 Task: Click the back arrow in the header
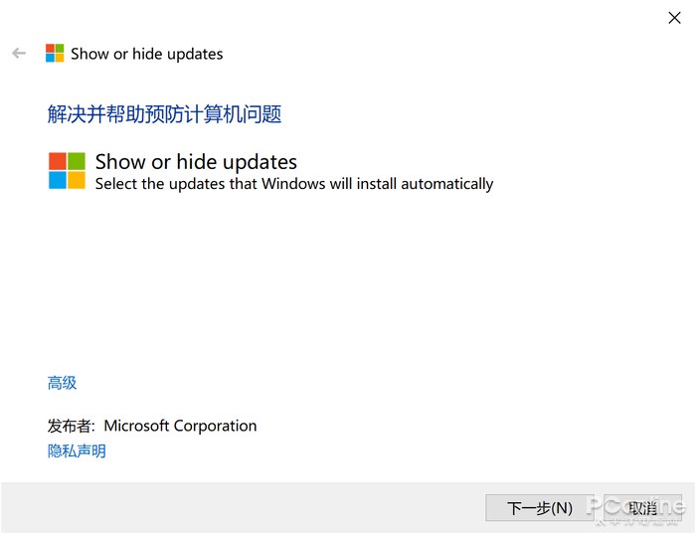click(x=19, y=54)
